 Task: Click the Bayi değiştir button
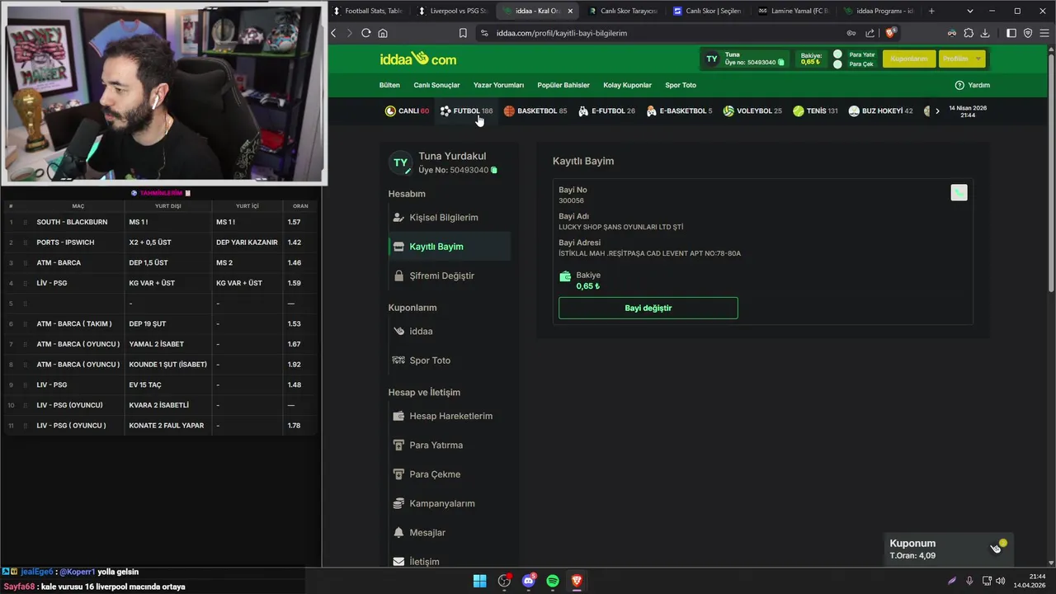click(648, 308)
